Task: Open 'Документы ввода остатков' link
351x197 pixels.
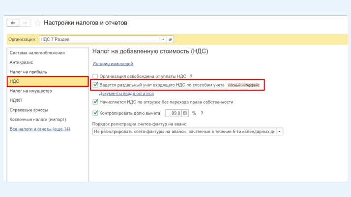Action: 126,94
